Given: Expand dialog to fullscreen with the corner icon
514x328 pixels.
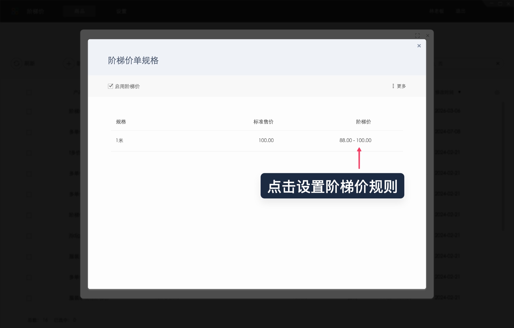Looking at the screenshot, I should pos(418,35).
